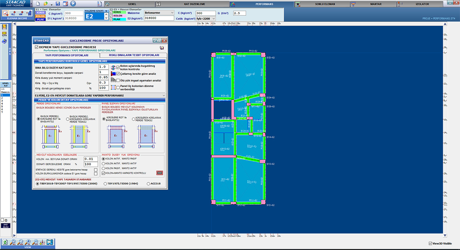
Task: Select TDY1975,TS500 (1984) standard
Action: [105, 183]
